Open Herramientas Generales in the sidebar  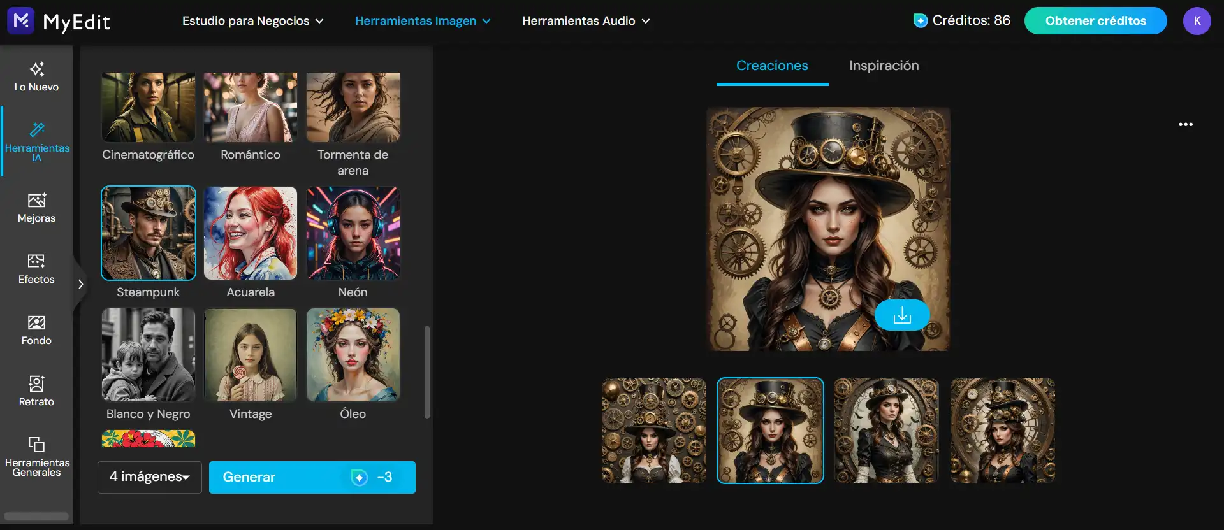pos(36,456)
